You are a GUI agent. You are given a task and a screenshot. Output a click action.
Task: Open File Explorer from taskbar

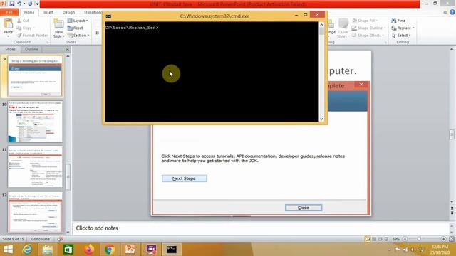pos(48,250)
